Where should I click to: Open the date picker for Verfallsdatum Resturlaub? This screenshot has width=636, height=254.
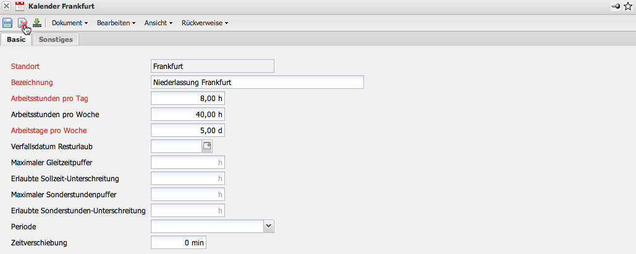point(207,146)
